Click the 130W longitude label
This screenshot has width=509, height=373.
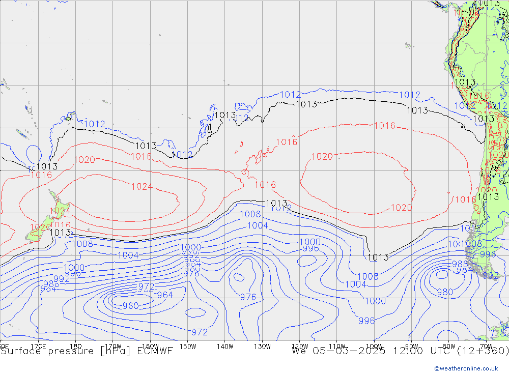point(262,347)
